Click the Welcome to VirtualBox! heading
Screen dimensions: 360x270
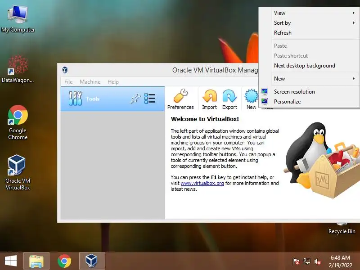(205, 119)
